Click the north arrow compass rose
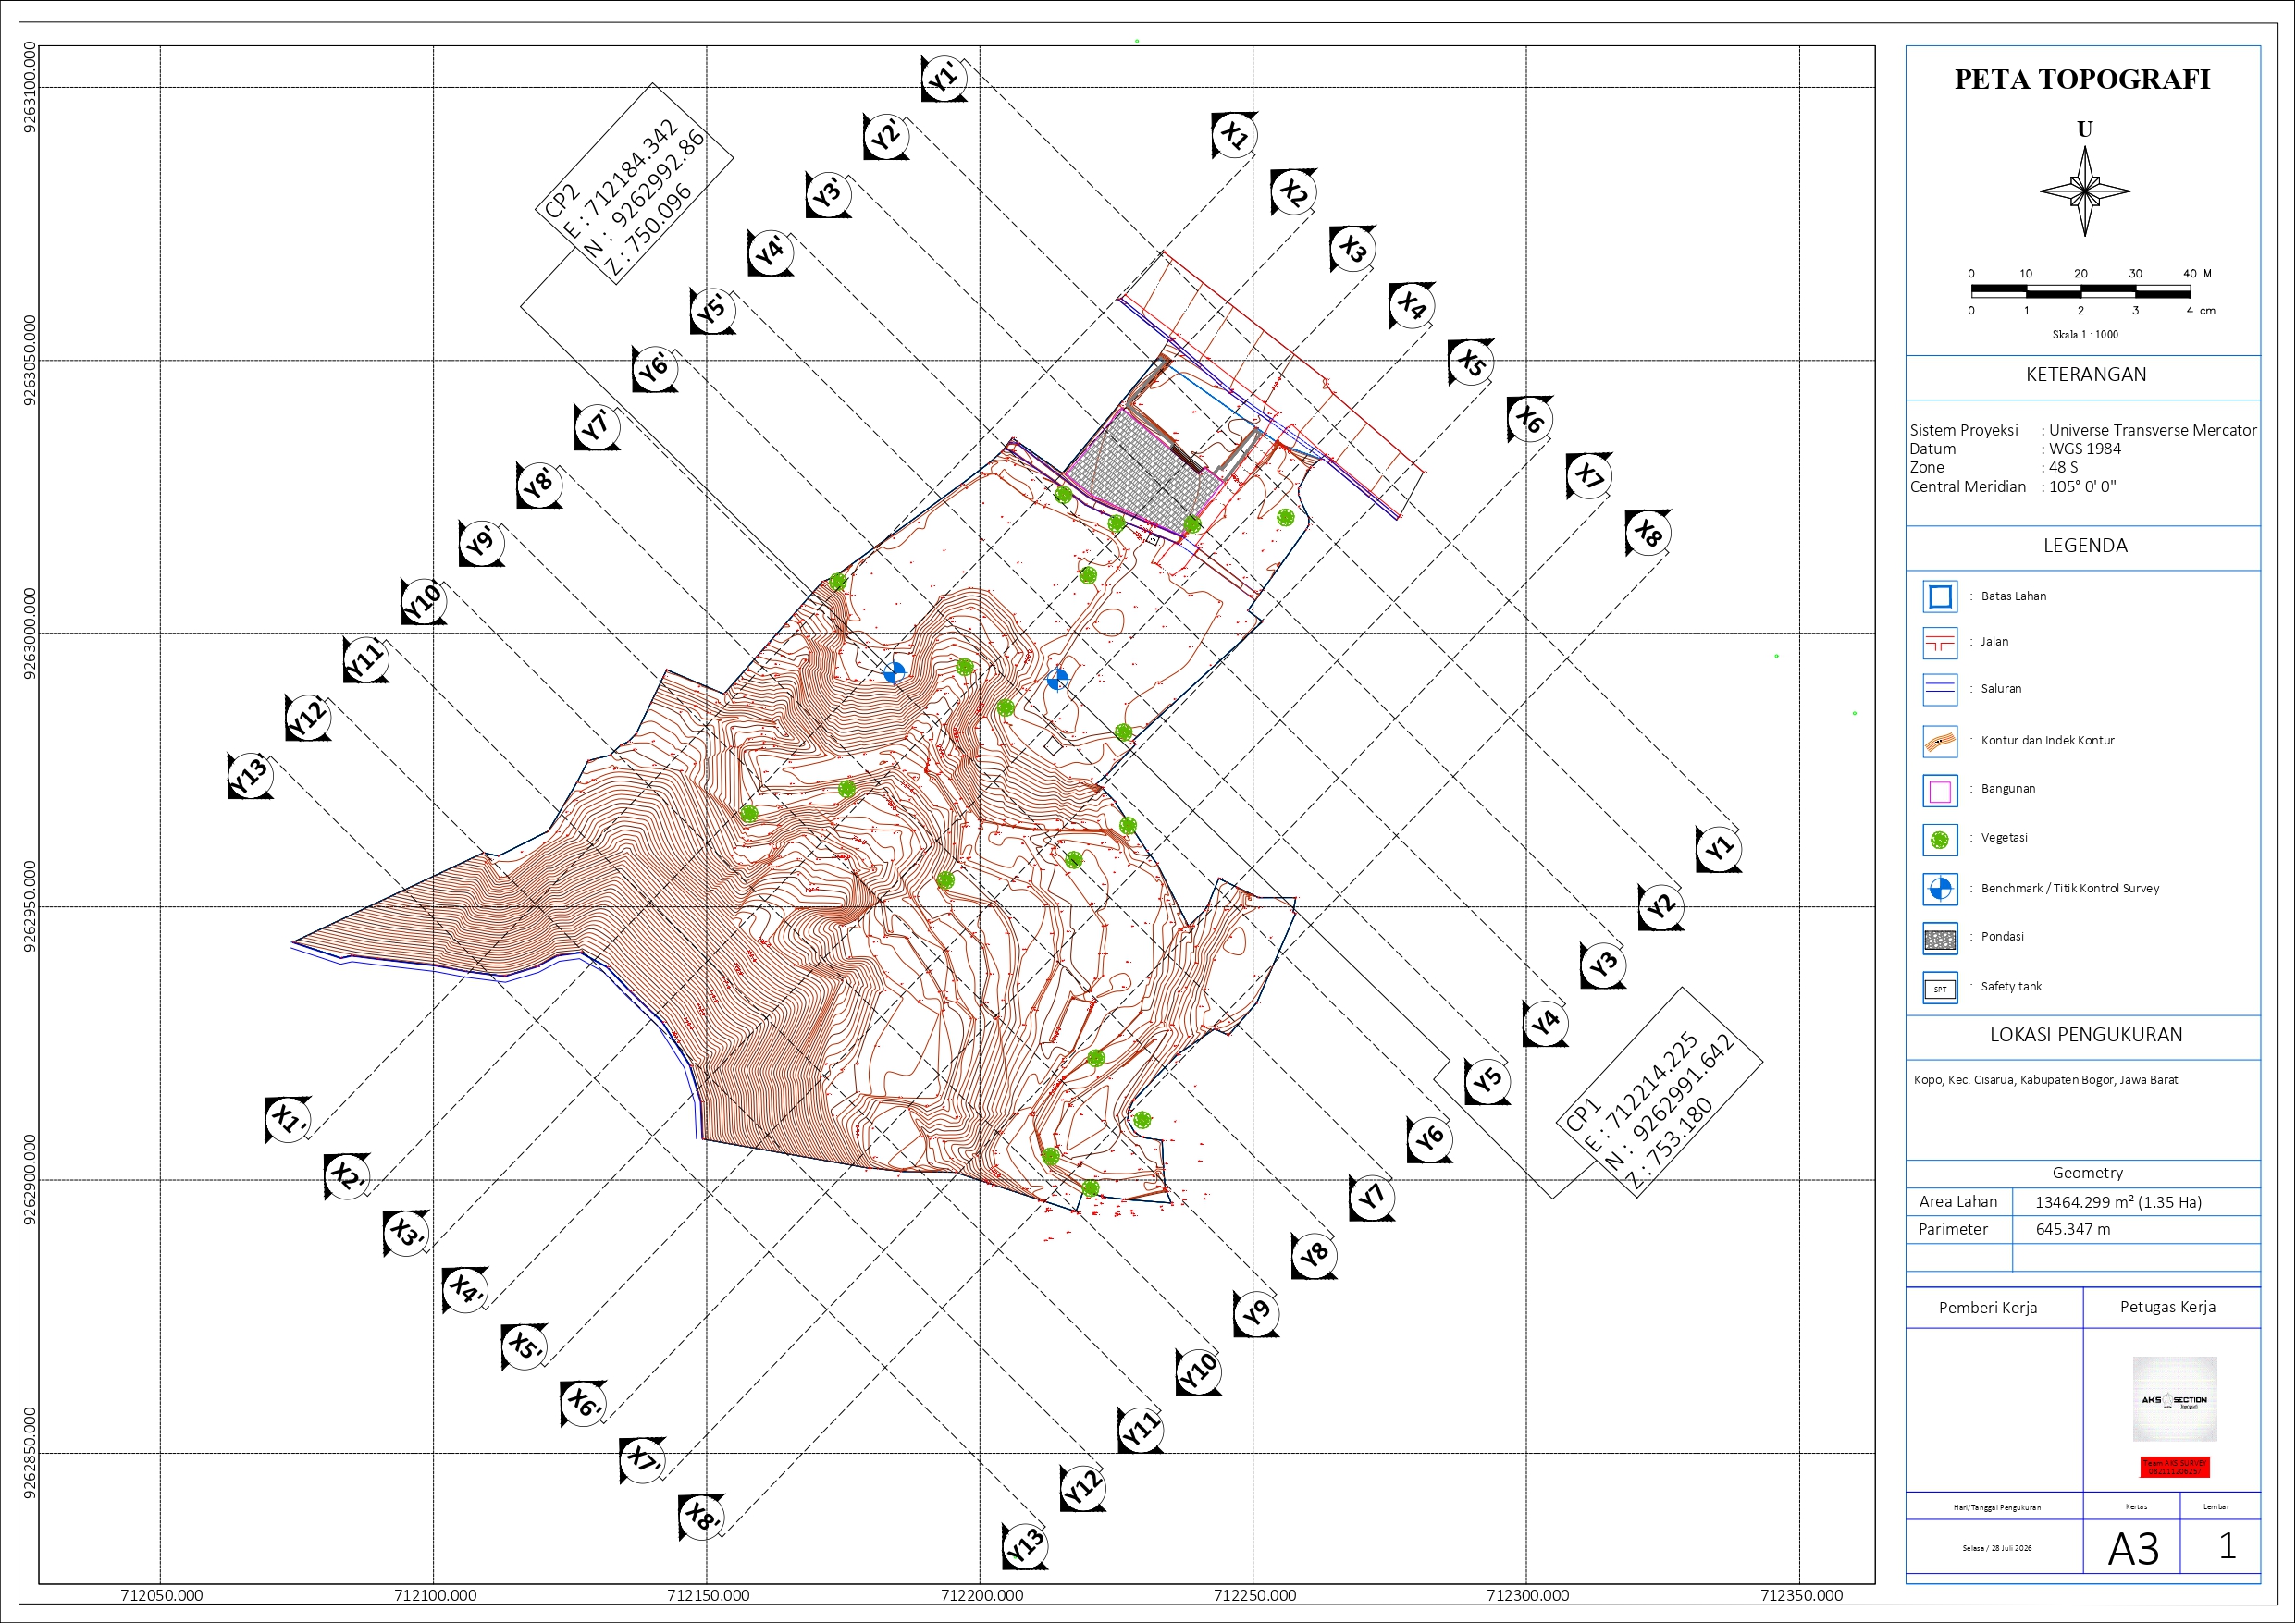 pyautogui.click(x=2084, y=190)
